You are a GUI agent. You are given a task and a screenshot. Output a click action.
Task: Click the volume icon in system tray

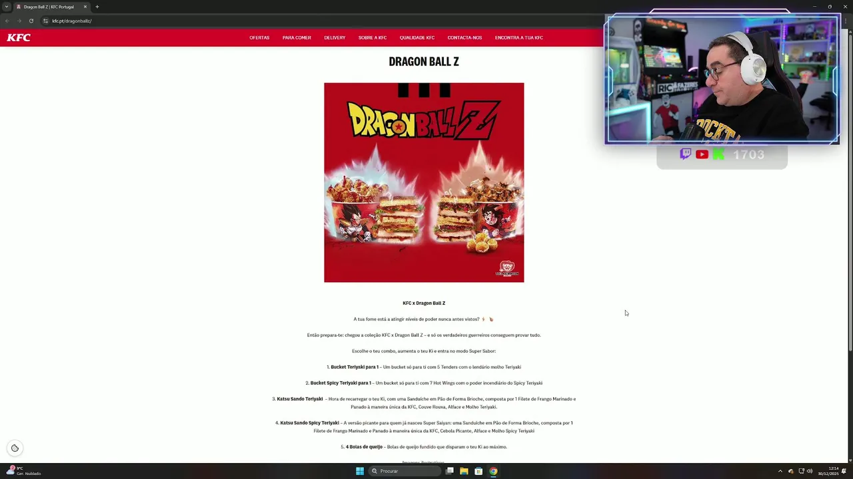tap(810, 471)
